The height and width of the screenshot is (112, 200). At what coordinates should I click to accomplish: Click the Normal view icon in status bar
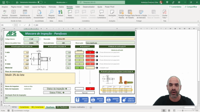[164, 111]
